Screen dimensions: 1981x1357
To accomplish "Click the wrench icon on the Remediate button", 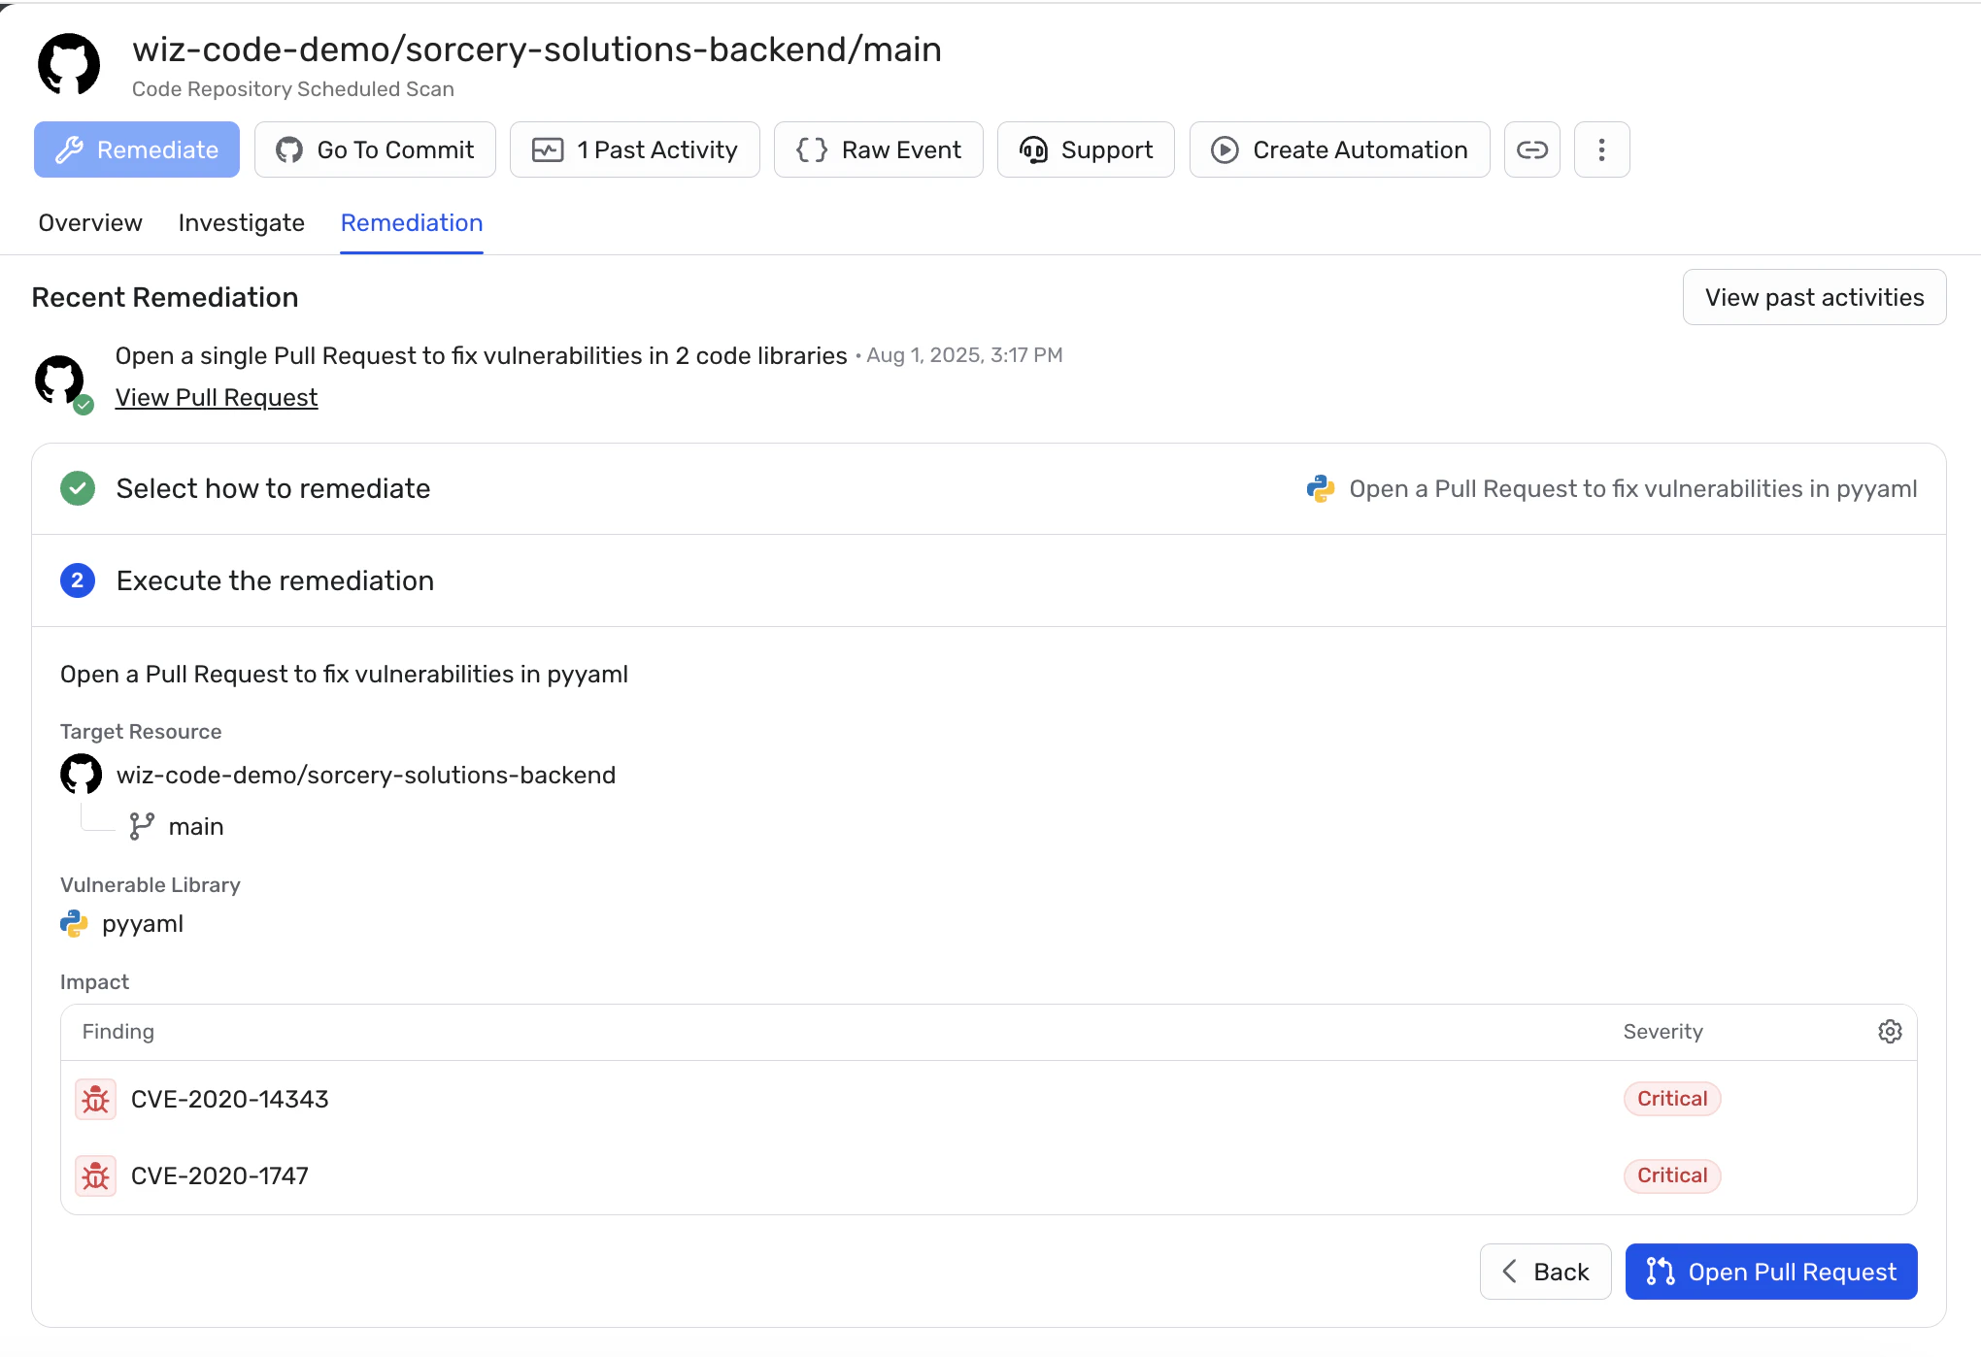I will point(69,149).
